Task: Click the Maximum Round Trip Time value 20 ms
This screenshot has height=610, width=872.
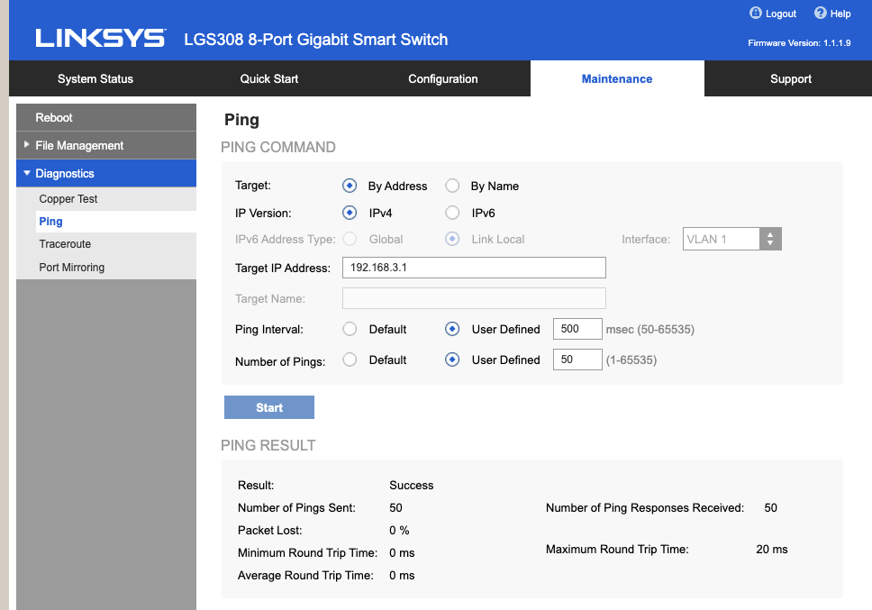Action: coord(772,550)
